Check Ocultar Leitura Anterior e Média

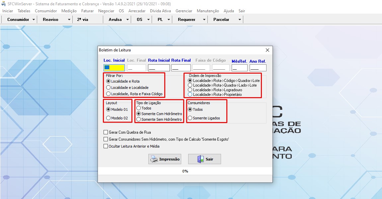click(106, 146)
